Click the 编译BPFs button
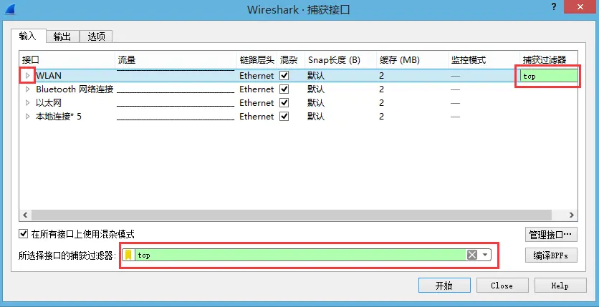599x307 pixels. pos(551,255)
